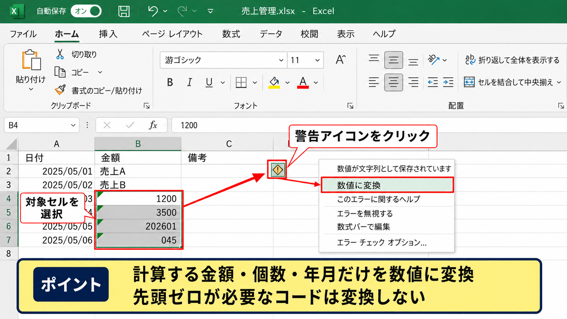
Task: Choose 数値に変換 in the menu
Action: click(387, 185)
